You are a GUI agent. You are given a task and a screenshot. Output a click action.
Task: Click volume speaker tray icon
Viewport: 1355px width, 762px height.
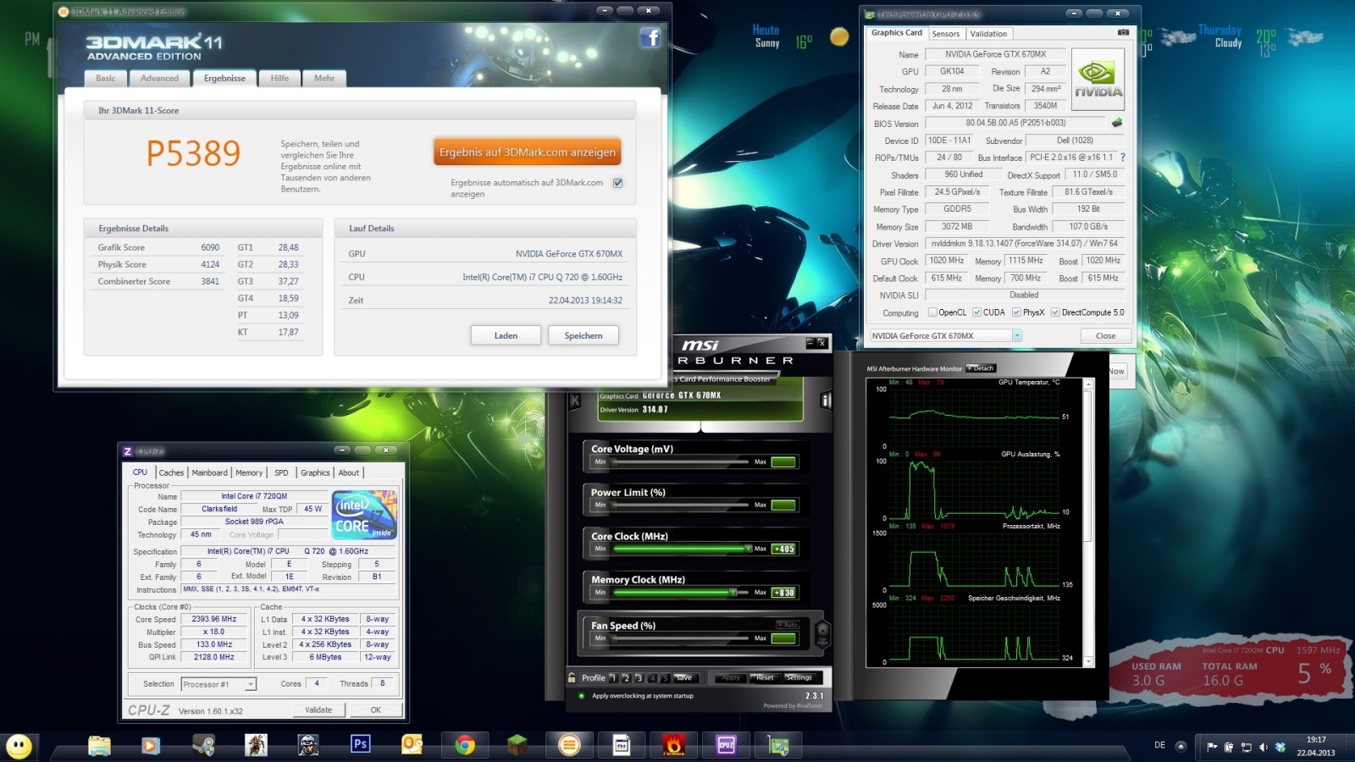pos(1264,747)
